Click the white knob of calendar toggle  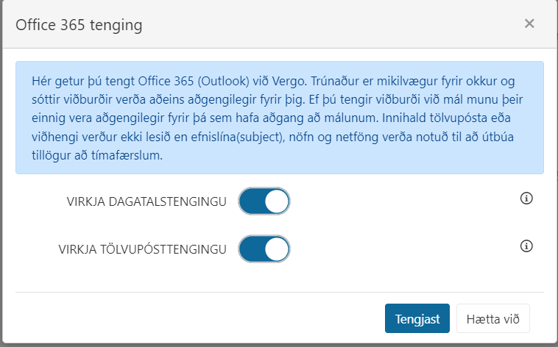point(277,201)
